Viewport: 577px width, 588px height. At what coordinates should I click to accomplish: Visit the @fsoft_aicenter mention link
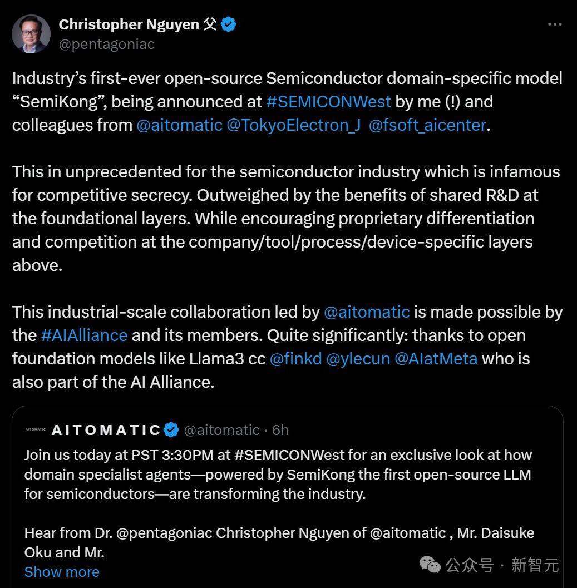click(427, 125)
